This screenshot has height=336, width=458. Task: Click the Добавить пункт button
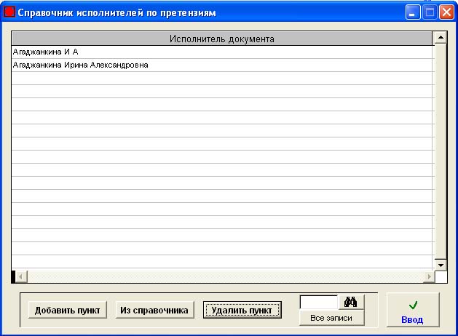click(68, 310)
